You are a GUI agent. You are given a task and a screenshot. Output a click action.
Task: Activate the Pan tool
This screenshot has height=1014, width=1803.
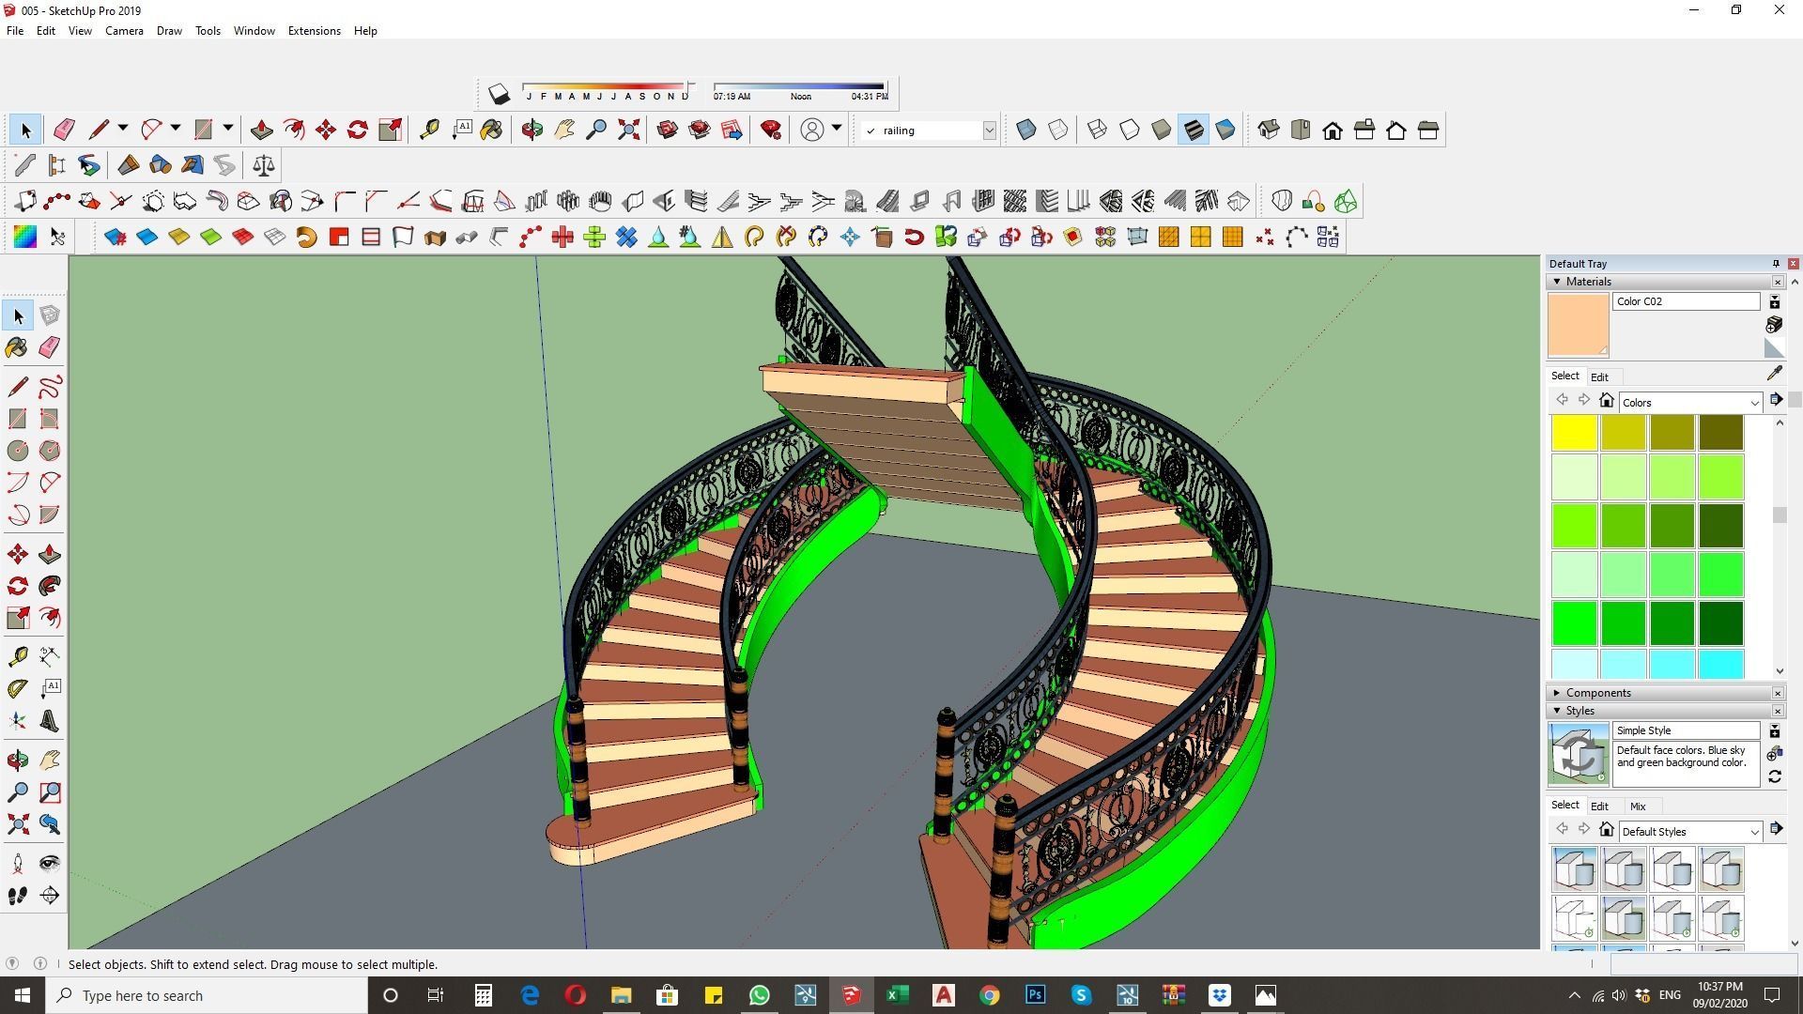[562, 129]
